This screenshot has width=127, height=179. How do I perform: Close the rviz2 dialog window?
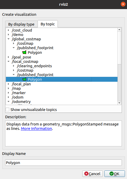coord(123,4)
